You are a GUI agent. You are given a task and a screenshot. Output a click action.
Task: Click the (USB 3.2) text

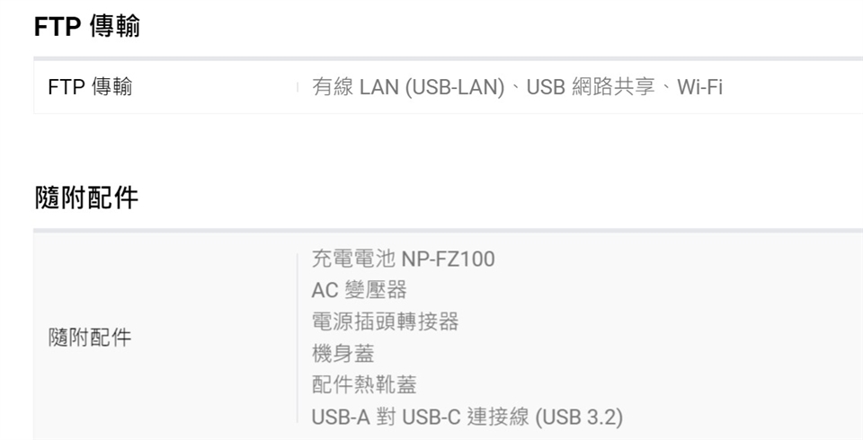pyautogui.click(x=579, y=417)
